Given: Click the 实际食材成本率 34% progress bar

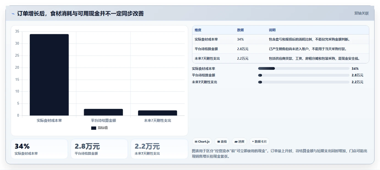Looking at the screenshot, I should [304, 68].
